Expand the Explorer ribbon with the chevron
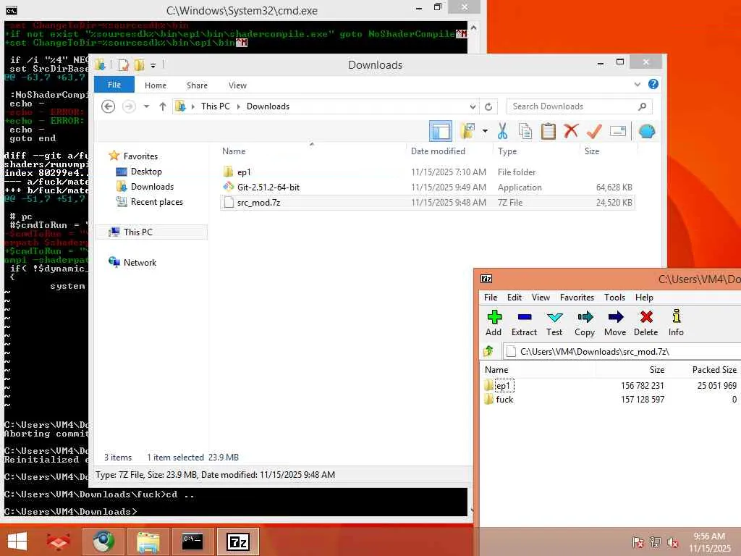The image size is (741, 556). pyautogui.click(x=637, y=85)
